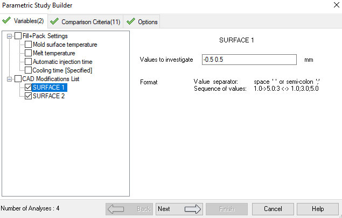The image size is (342, 218).
Task: Collapse the CAD Modifications List node
Action: [x=9, y=79]
